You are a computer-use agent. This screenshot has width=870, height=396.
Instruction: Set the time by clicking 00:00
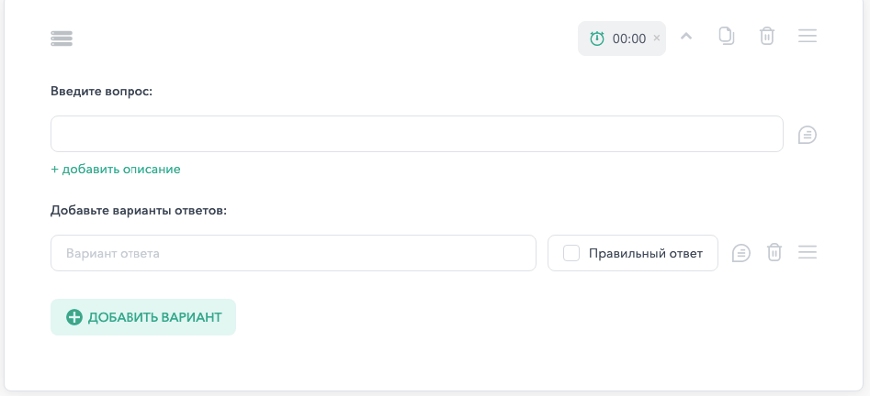click(x=629, y=38)
